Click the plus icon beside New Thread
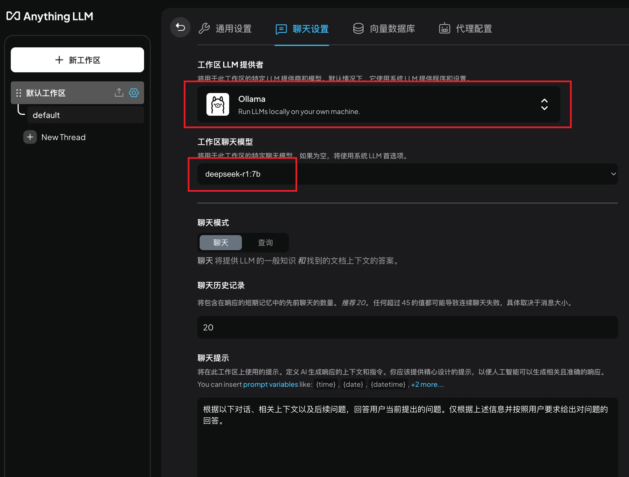This screenshot has width=629, height=477. [29, 137]
